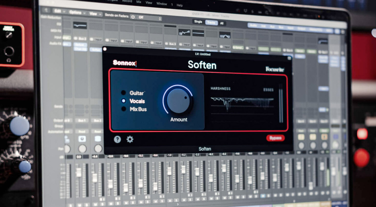Select the Mix Bus mode radio button
Image resolution: width=376 pixels, height=207 pixels.
click(123, 109)
